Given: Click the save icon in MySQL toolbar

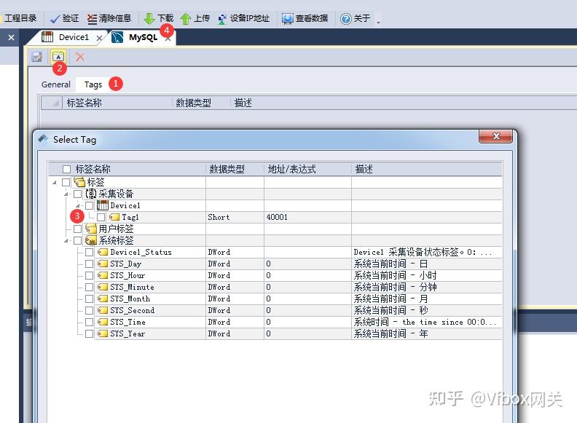Looking at the screenshot, I should [37, 57].
